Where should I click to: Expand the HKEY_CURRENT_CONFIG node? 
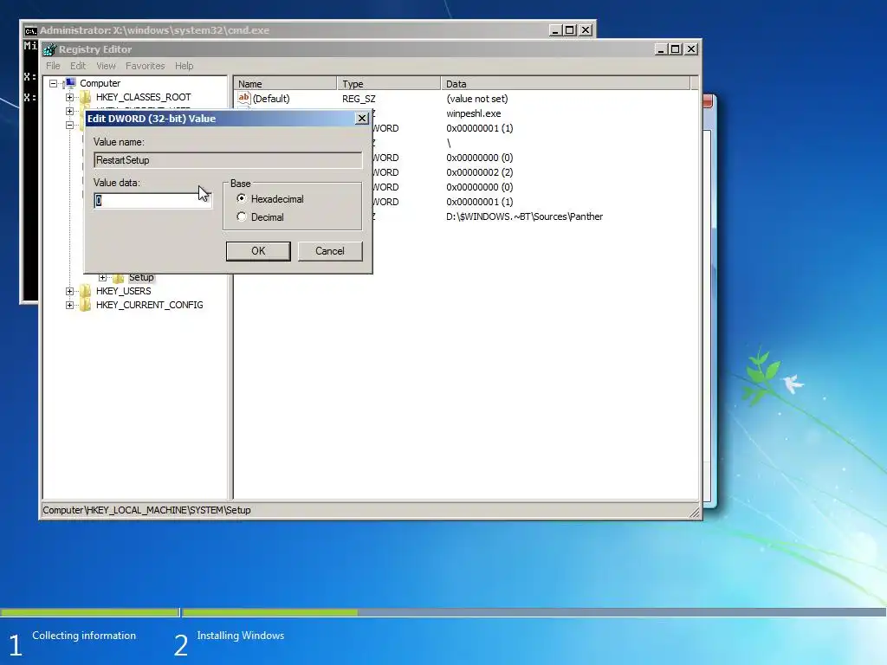(x=69, y=306)
